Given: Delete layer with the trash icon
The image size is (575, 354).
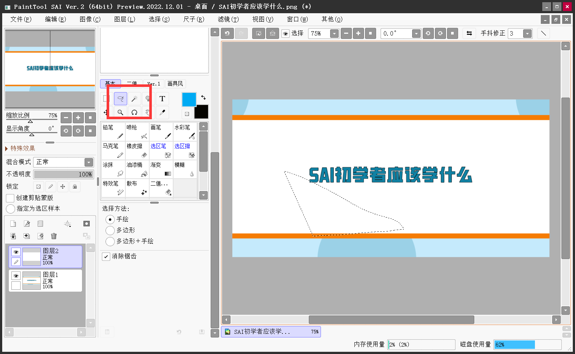Looking at the screenshot, I should click(54, 236).
